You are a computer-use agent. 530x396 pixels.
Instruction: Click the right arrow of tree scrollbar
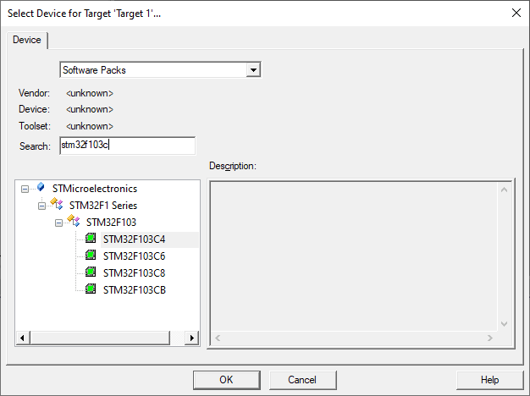coord(191,338)
